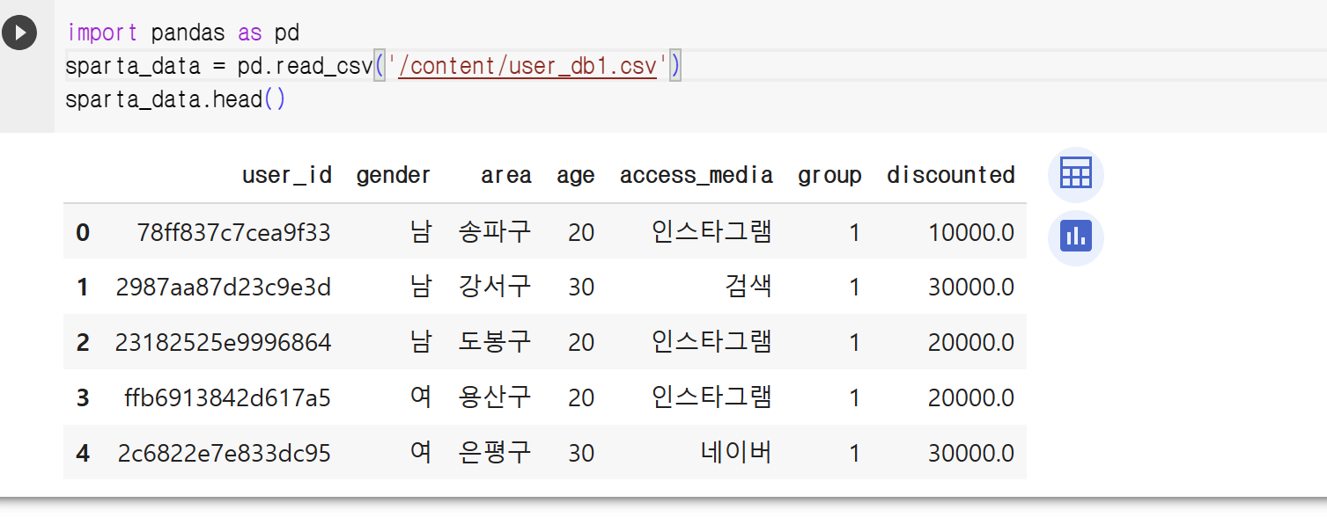Open interactive table view icon
1327x532 pixels.
1075,174
